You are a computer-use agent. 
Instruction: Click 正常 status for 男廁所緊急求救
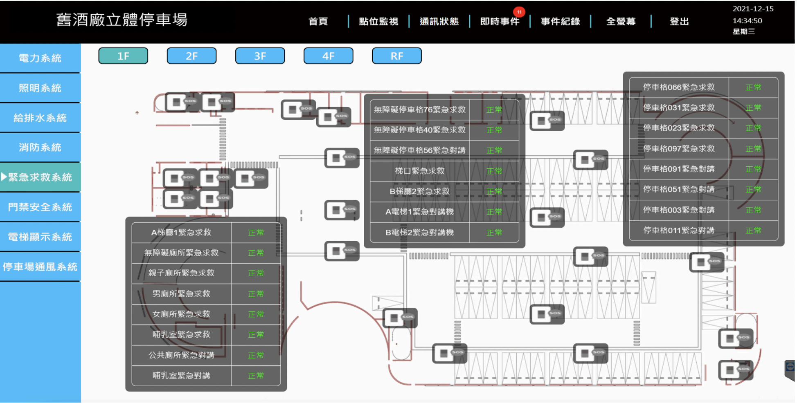[256, 294]
